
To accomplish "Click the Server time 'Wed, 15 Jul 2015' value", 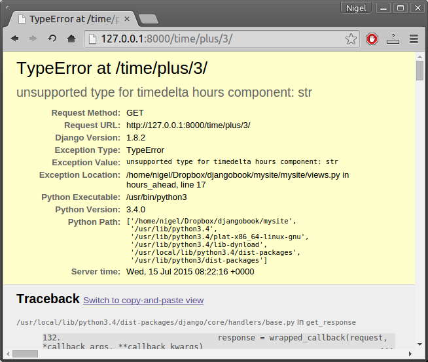I will click(x=190, y=272).
